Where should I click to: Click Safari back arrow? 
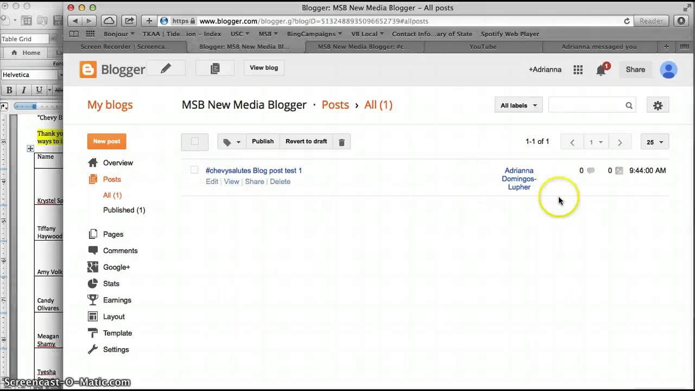[75, 21]
